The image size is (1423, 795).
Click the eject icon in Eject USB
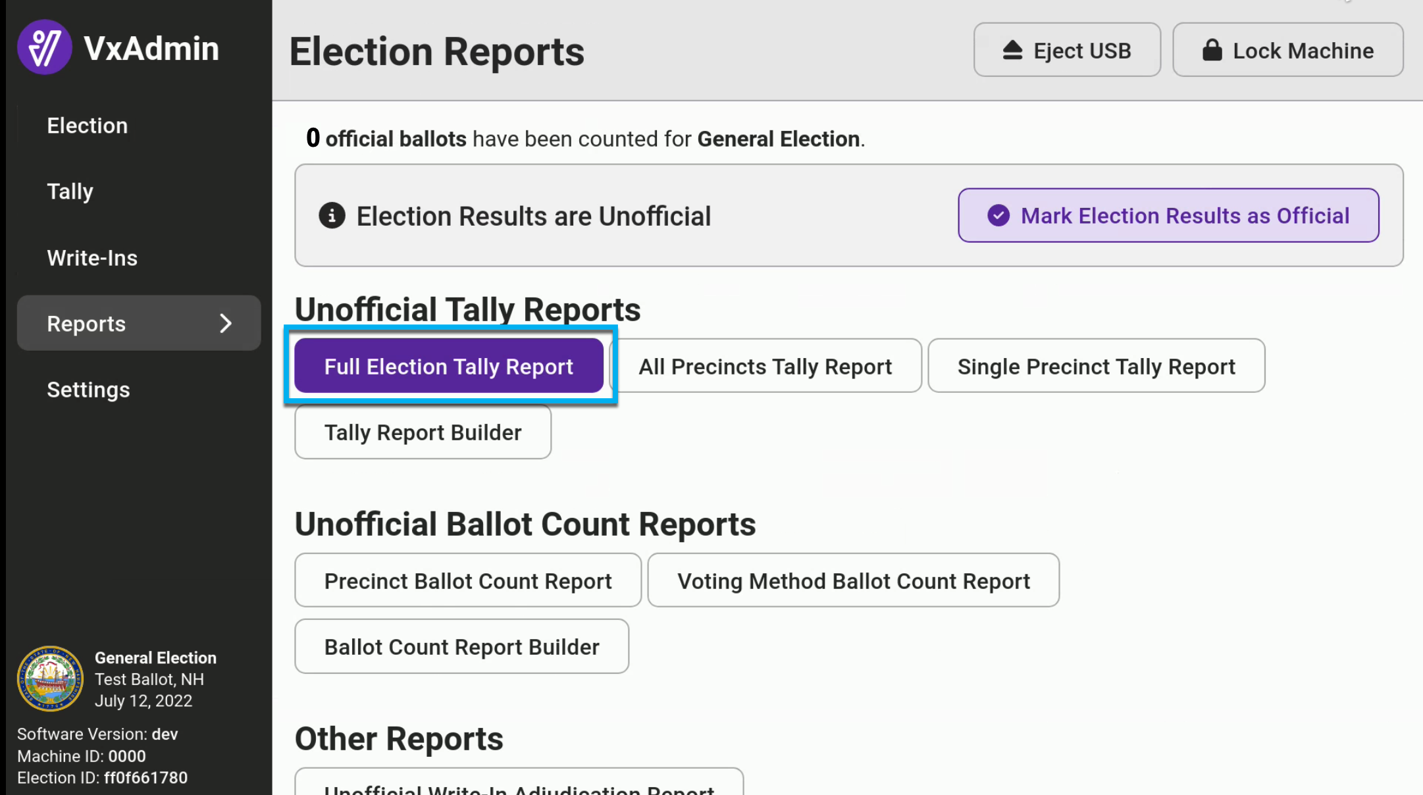click(x=1012, y=50)
